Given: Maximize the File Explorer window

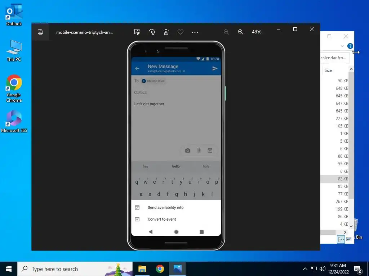Looking at the screenshot, I should [329, 36].
